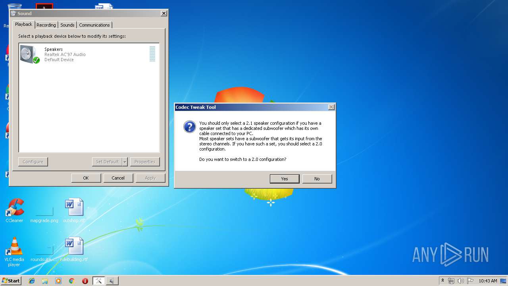Open the Action Center flag icon
Image resolution: width=508 pixels, height=286 pixels.
tap(470, 281)
